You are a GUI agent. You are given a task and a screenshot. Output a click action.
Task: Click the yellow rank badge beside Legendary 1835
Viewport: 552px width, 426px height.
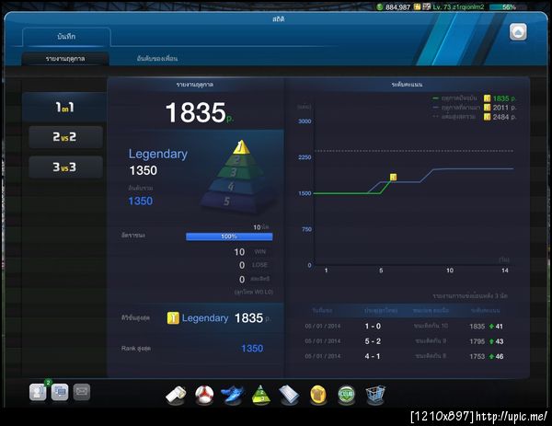click(x=173, y=318)
